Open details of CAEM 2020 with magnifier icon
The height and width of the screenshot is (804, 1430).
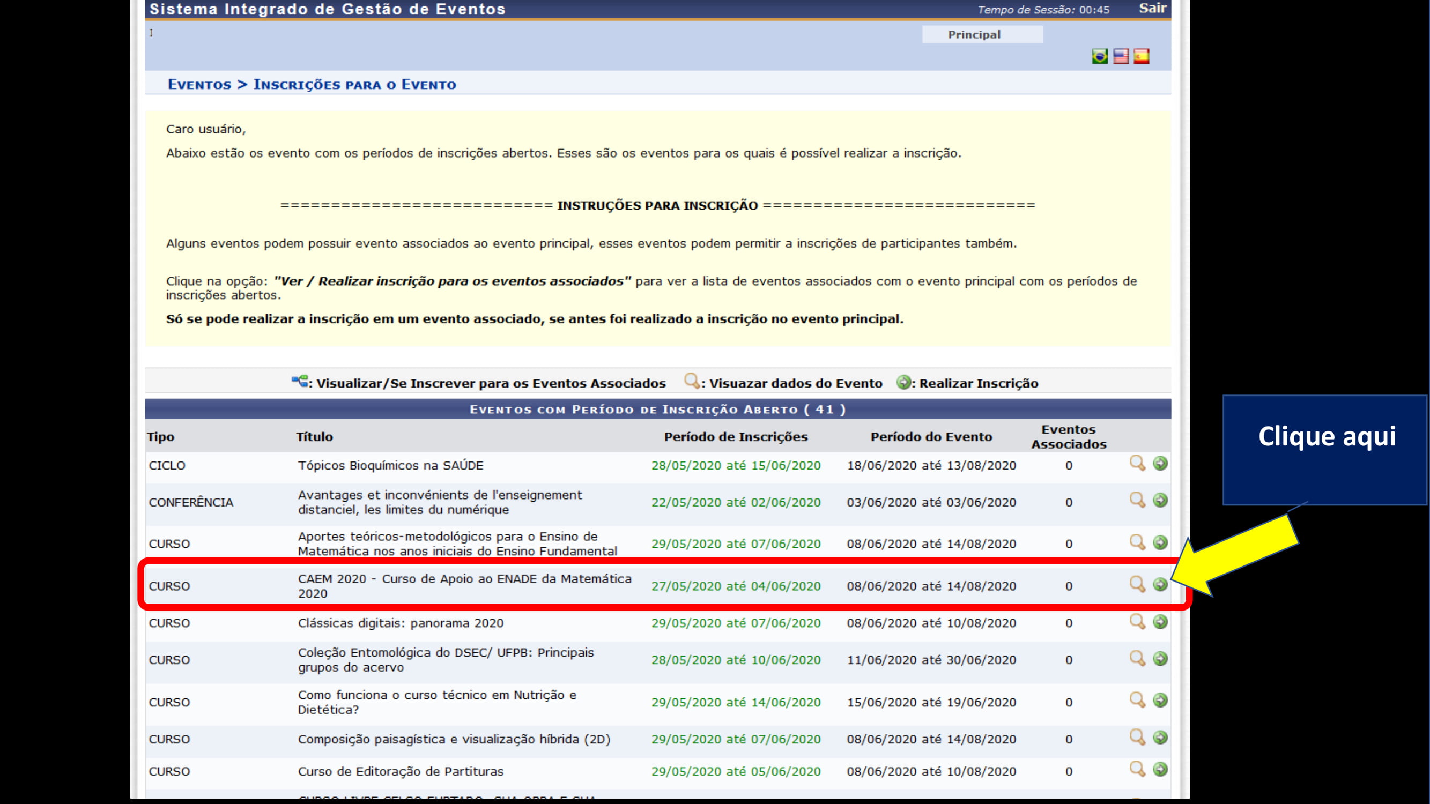(x=1136, y=584)
